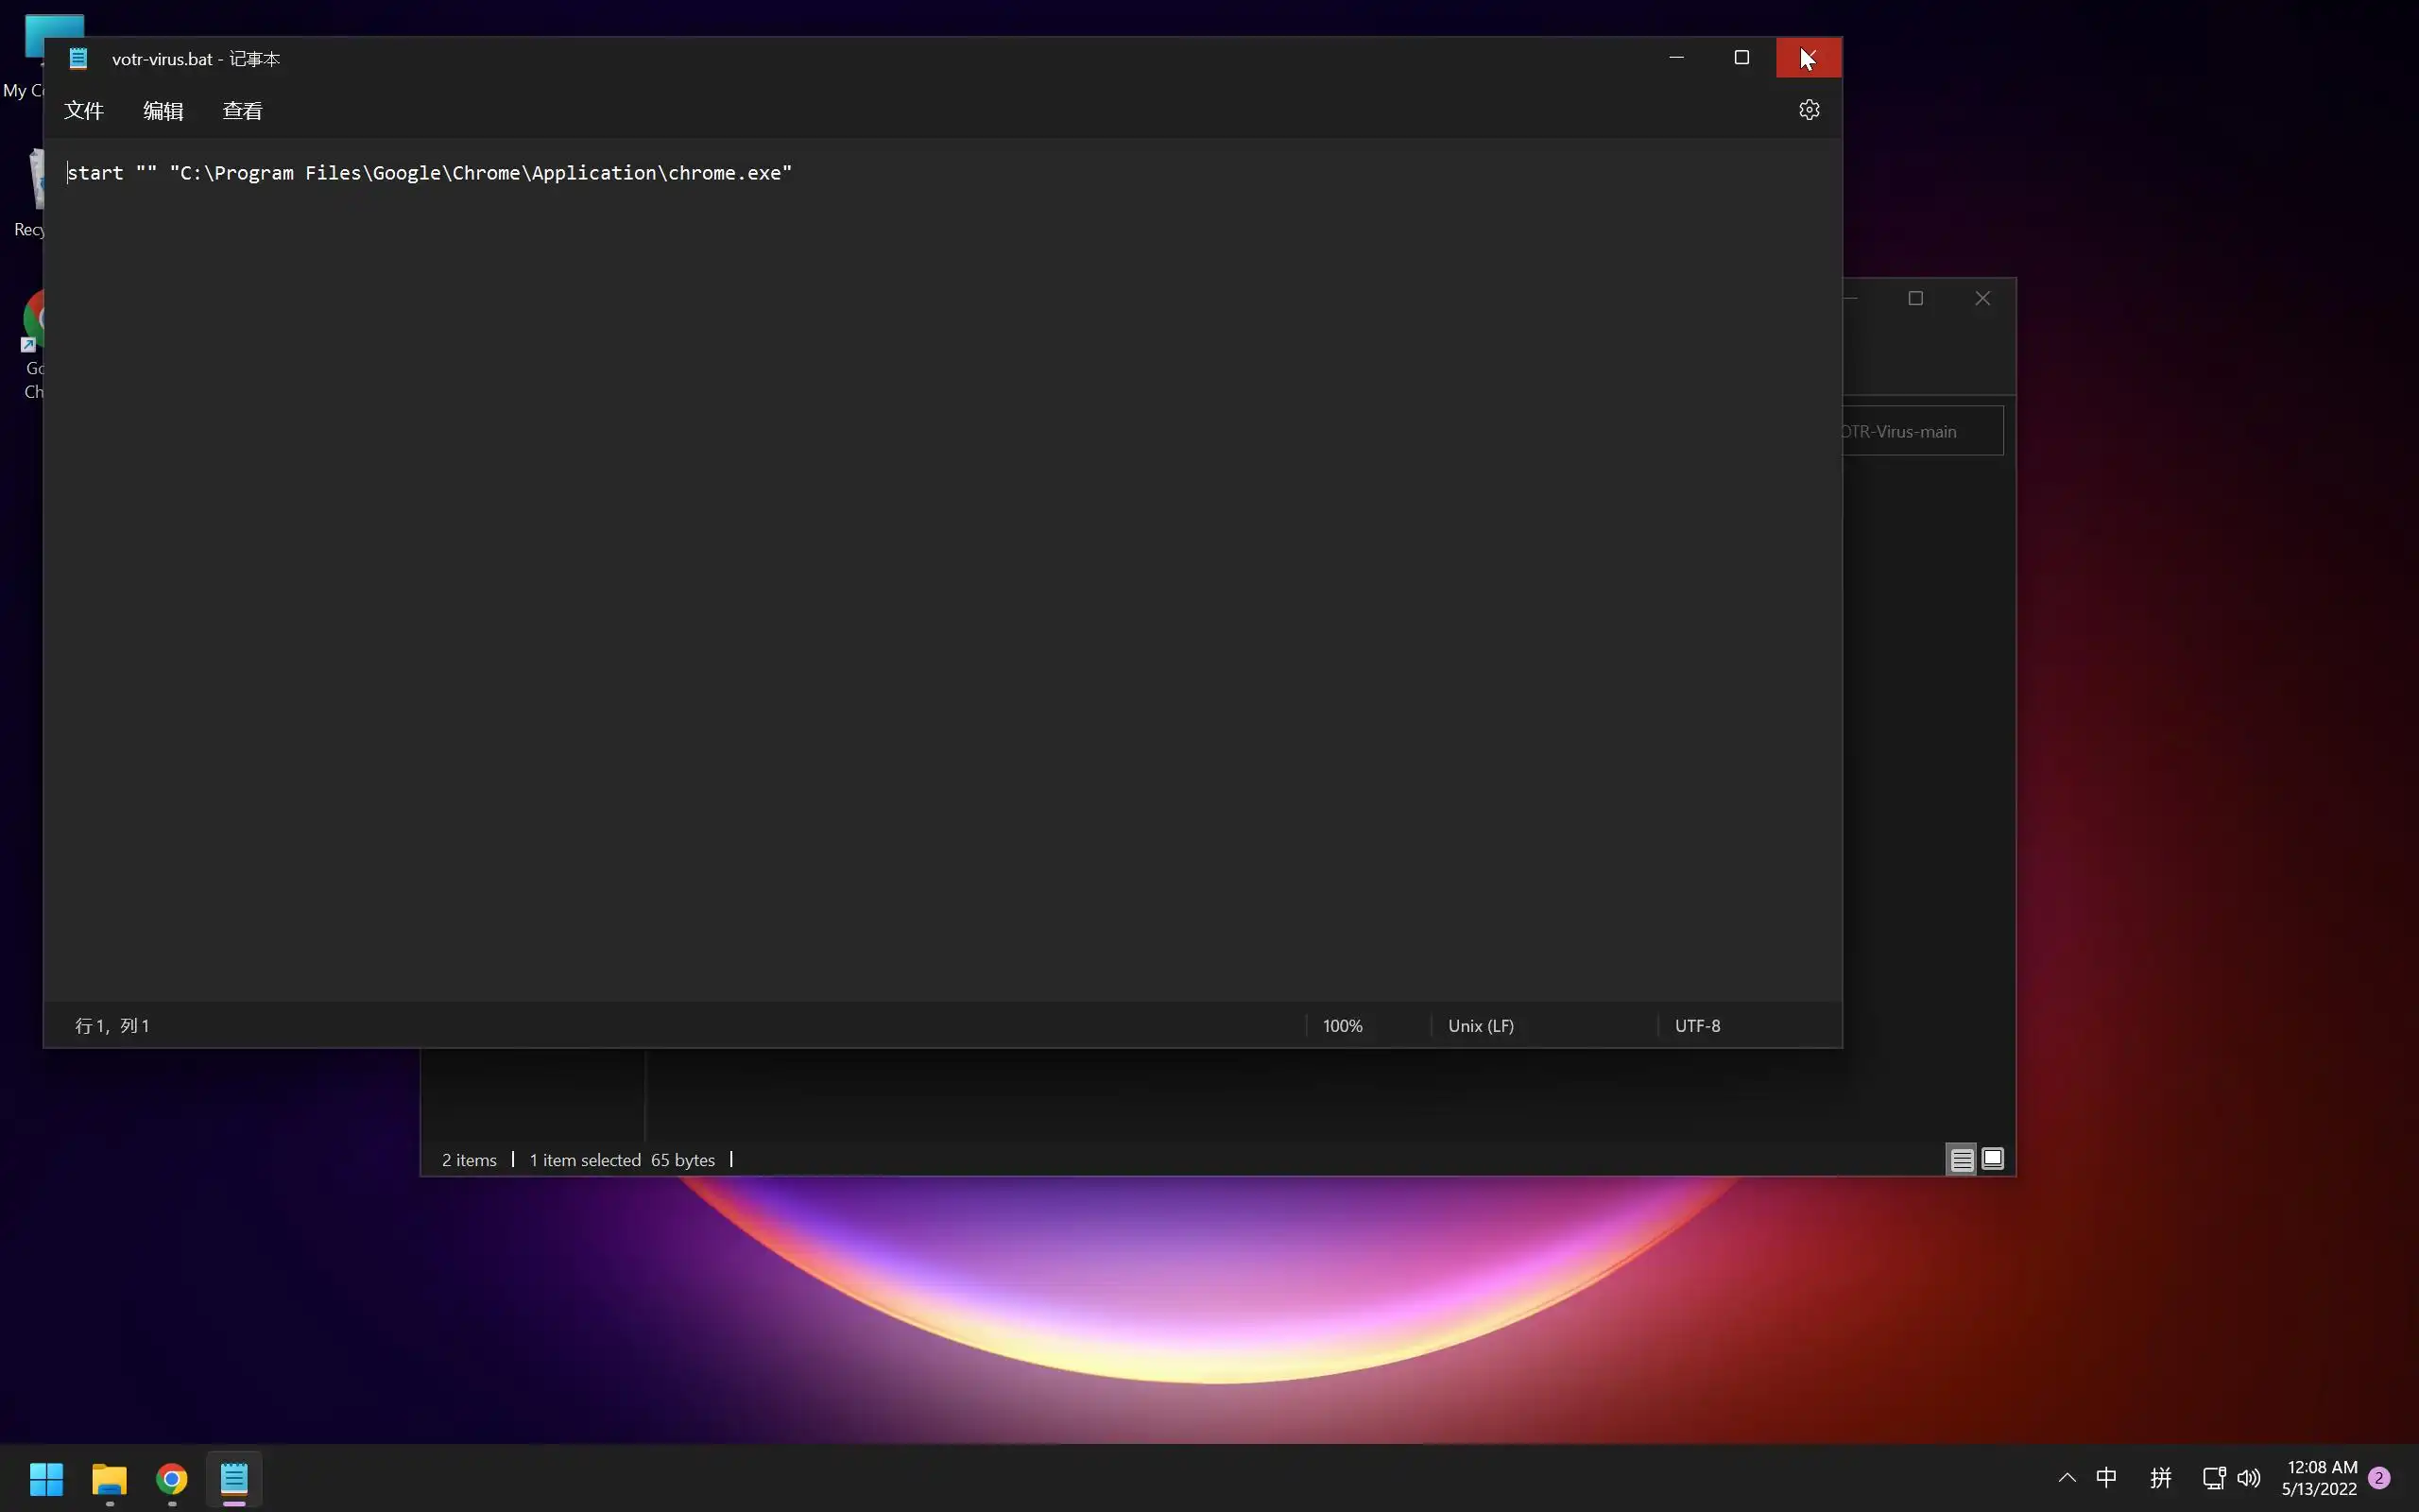Open the 编辑 menu
Screen dimensions: 2419x1512
click(163, 111)
